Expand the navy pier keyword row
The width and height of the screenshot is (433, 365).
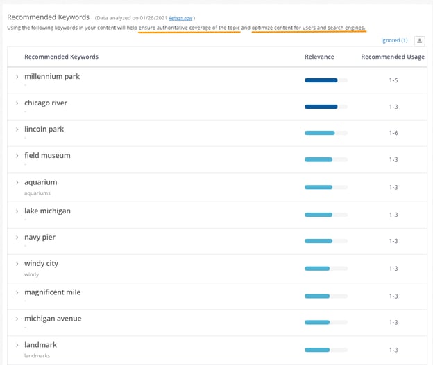[x=17, y=238]
